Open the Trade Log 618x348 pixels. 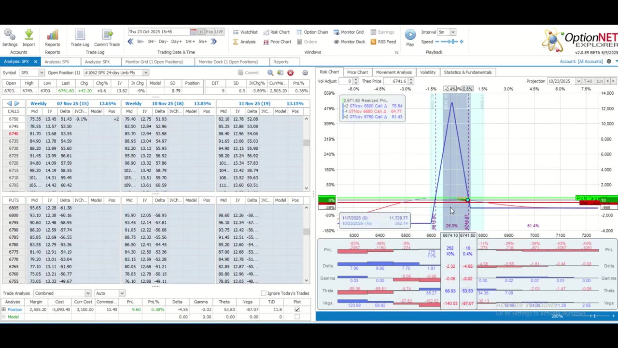(80, 36)
